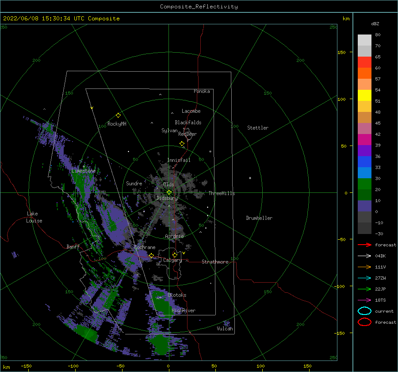Screen dimensions: 398x372
Task: Pick the magenta 42 dBZ swatch
Action: (364, 139)
